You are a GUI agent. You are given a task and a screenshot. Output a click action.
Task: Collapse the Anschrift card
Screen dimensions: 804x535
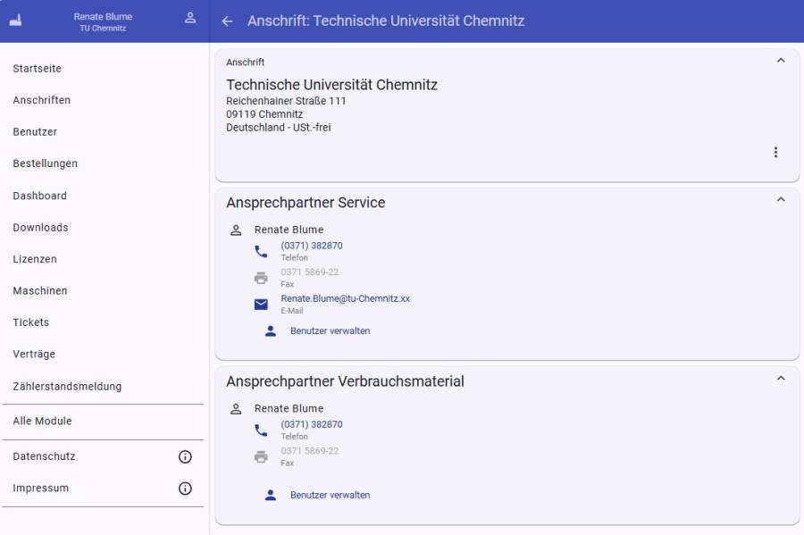(x=781, y=61)
